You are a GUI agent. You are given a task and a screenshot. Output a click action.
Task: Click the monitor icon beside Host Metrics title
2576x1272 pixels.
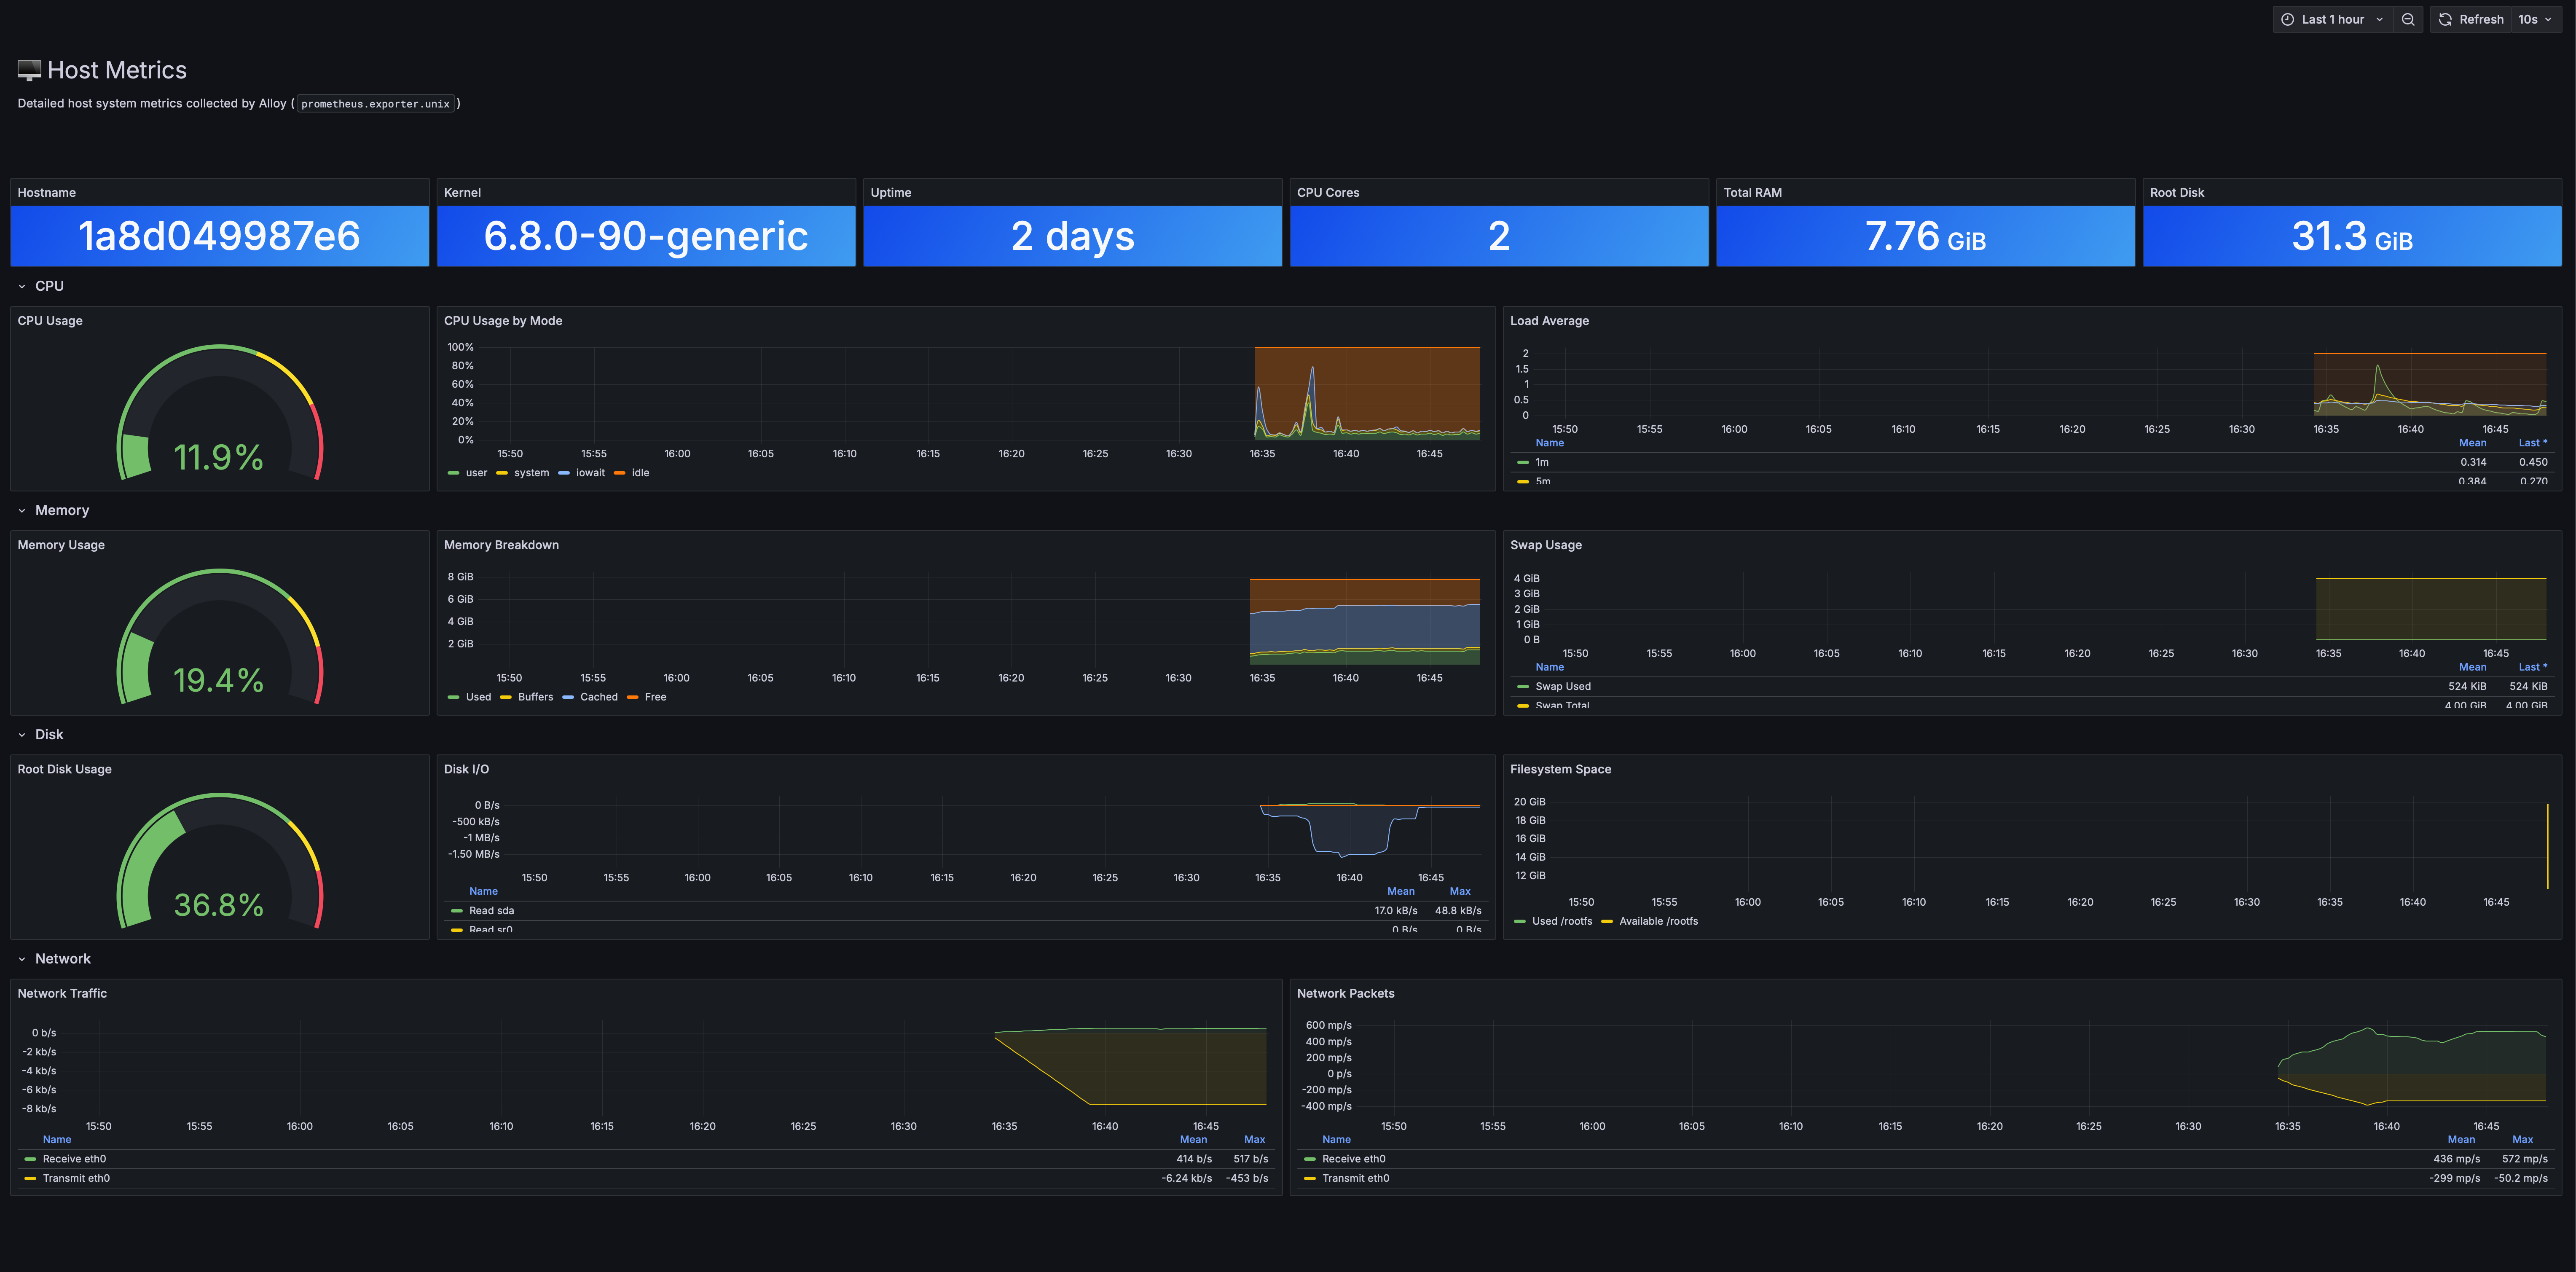click(x=29, y=69)
